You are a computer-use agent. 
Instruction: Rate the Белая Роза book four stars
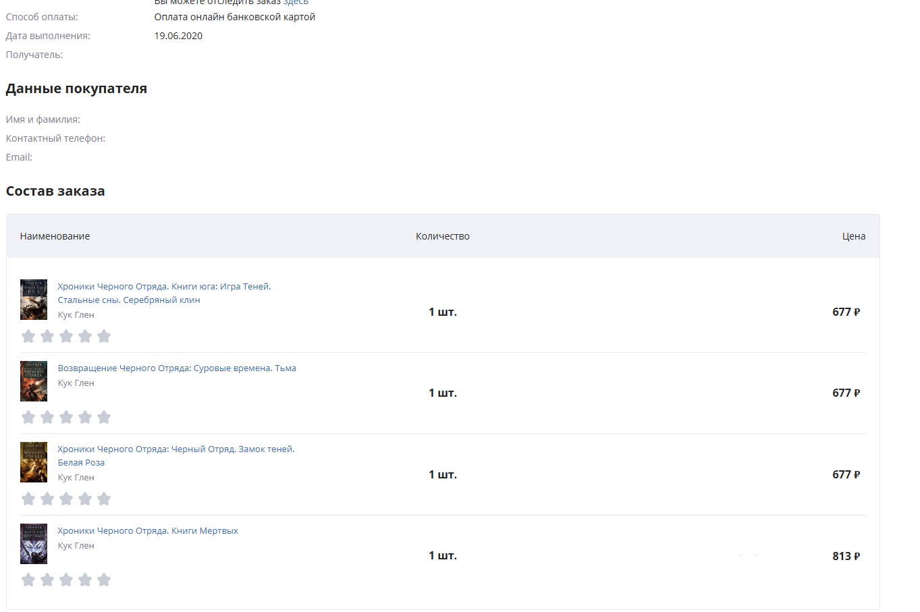(x=85, y=499)
